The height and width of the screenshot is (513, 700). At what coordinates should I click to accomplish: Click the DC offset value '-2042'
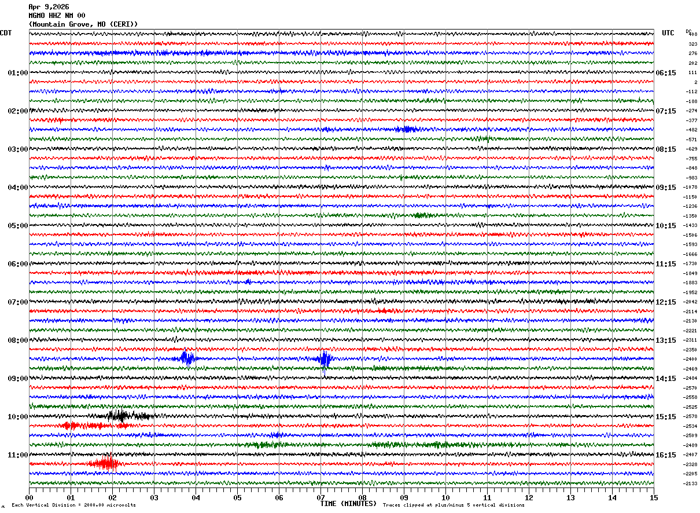(690, 302)
